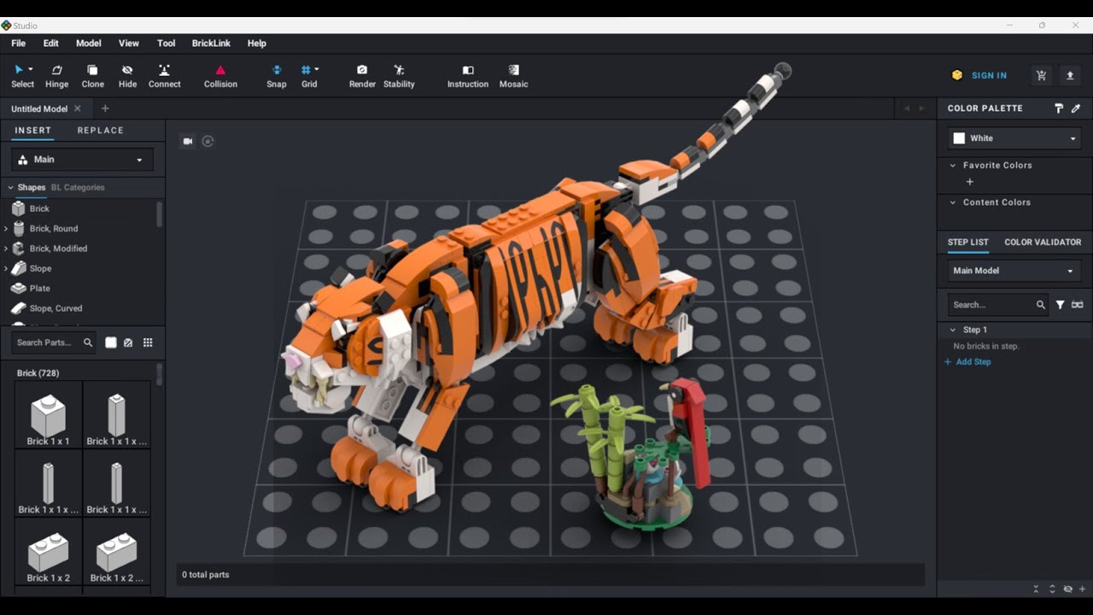Viewport: 1093px width, 615px height.
Task: Click the white color swatch in palette
Action: click(959, 138)
